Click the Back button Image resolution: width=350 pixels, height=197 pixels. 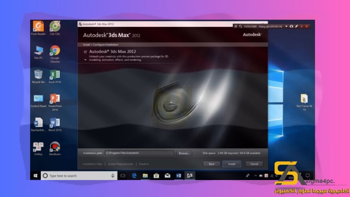[x=212, y=164]
